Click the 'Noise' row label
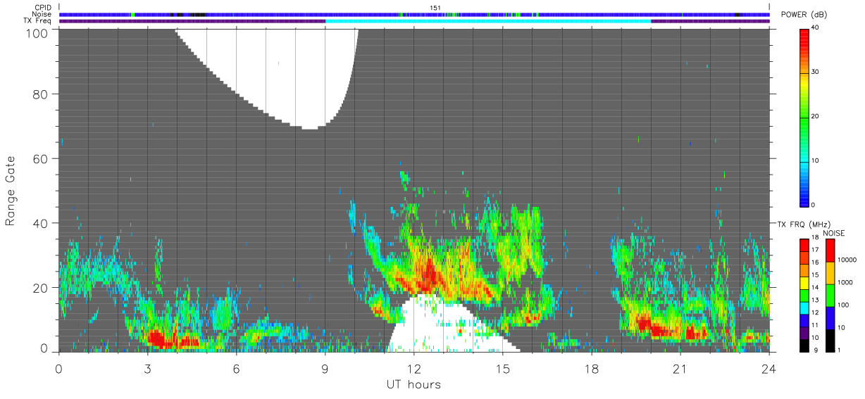The image size is (865, 399). tap(42, 14)
